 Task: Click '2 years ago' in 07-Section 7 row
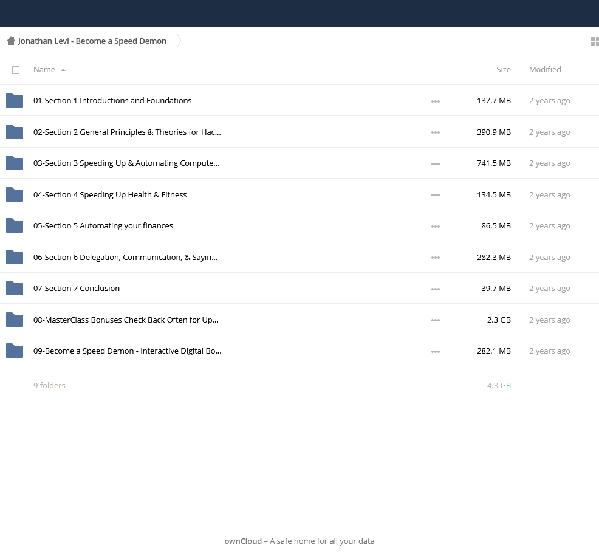[x=549, y=288]
